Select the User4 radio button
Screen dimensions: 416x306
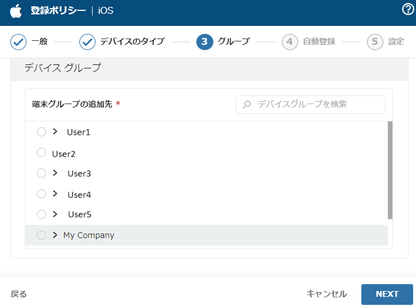pos(41,194)
